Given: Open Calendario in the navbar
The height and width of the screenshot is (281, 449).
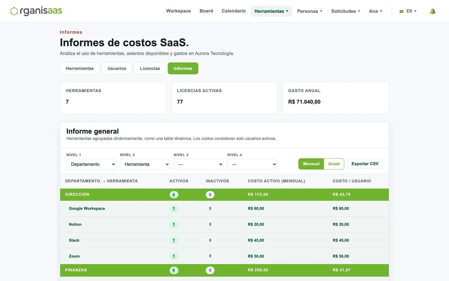Looking at the screenshot, I should click(234, 11).
